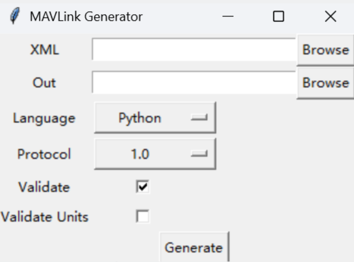Uncheck the Validate checkbox

coord(142,187)
